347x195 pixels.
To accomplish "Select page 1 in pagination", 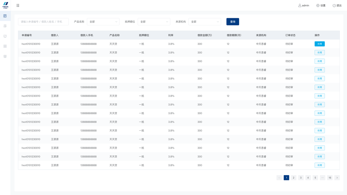I will (x=287, y=177).
